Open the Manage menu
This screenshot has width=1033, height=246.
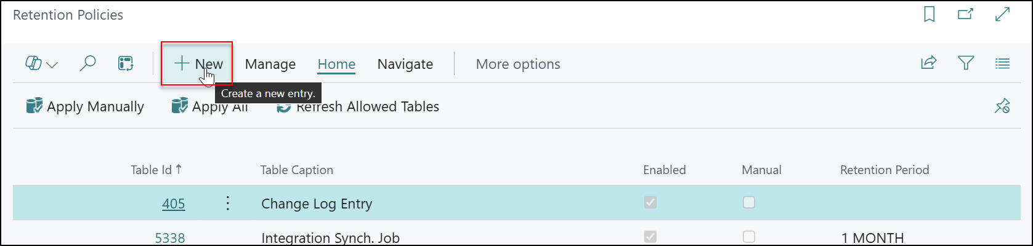tap(270, 64)
